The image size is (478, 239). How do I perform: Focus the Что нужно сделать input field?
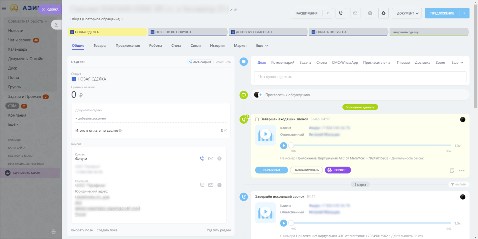[360, 77]
